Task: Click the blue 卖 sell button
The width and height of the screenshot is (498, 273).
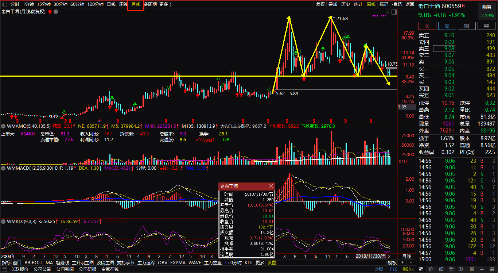Action: 447,26
